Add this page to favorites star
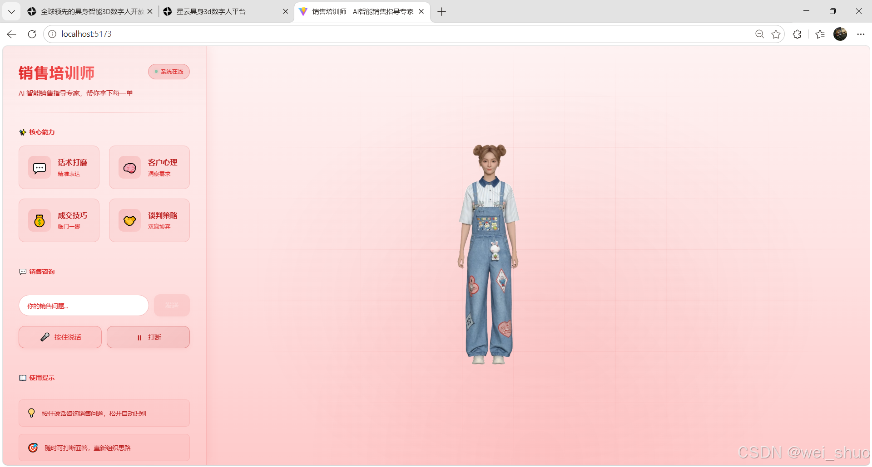Screen dimensions: 872x467 point(776,34)
